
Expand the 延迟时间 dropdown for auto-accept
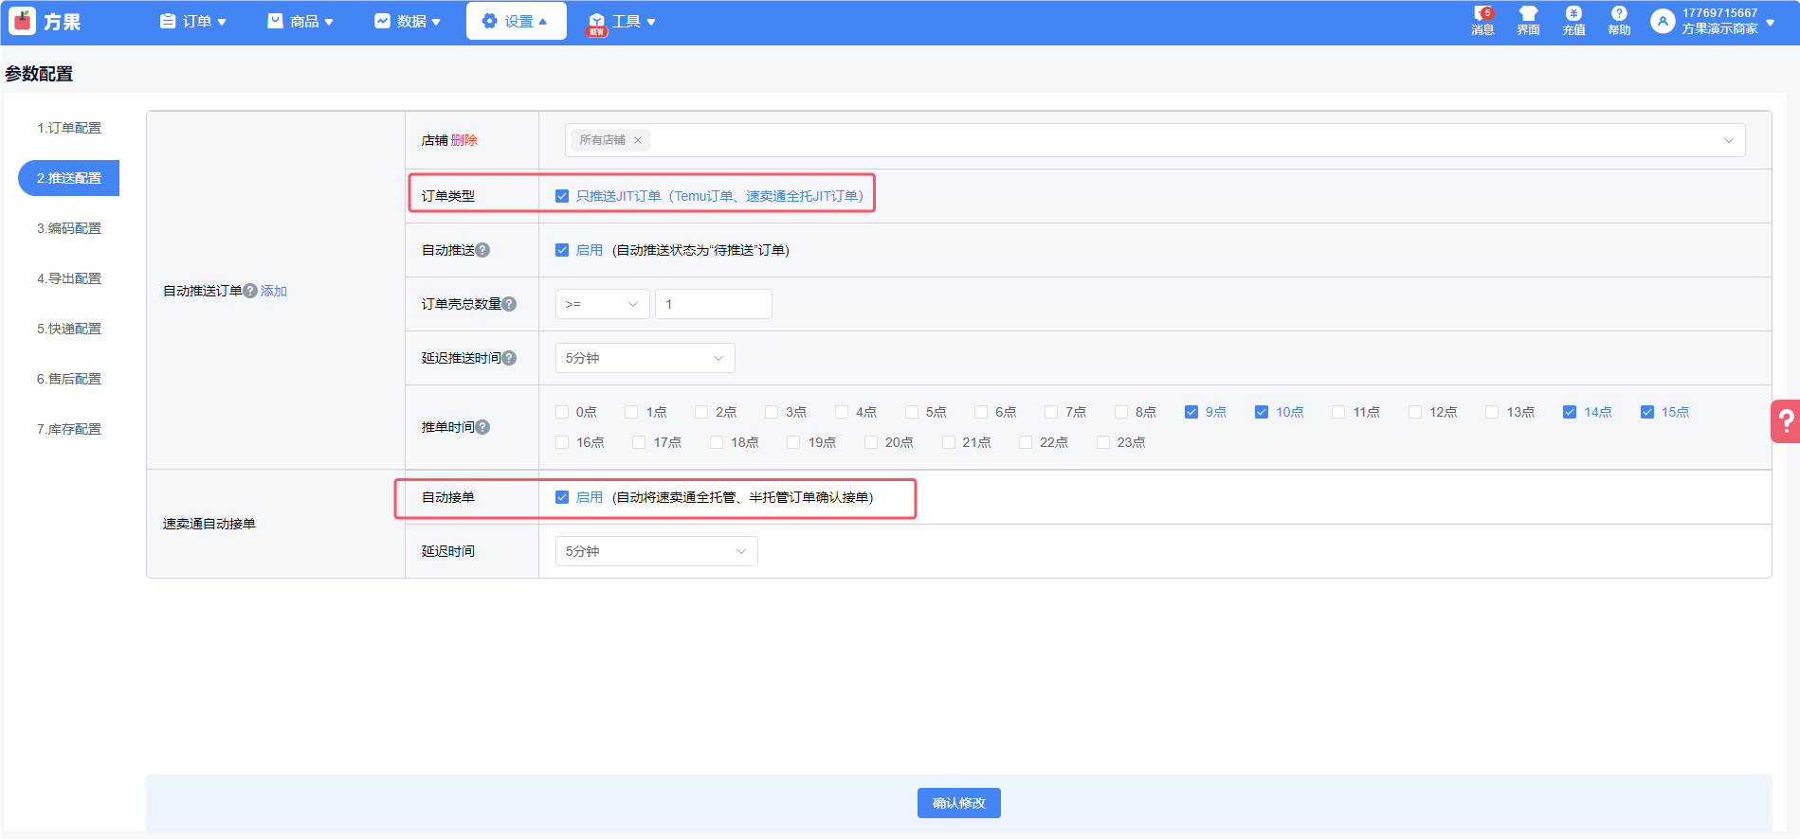pyautogui.click(x=656, y=551)
